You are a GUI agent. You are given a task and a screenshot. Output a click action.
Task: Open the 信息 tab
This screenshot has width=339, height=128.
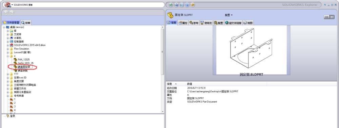(172, 23)
